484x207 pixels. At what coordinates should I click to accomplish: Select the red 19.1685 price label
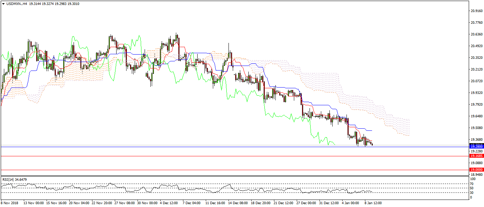coord(476,156)
